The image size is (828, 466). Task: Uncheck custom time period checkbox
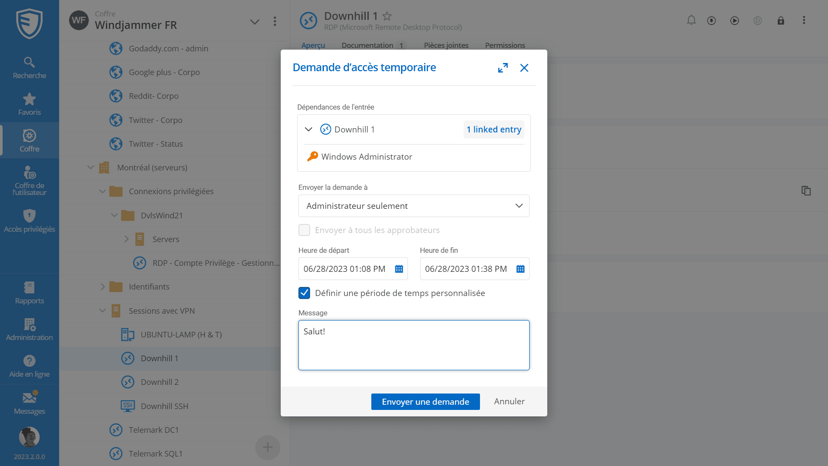coord(304,293)
